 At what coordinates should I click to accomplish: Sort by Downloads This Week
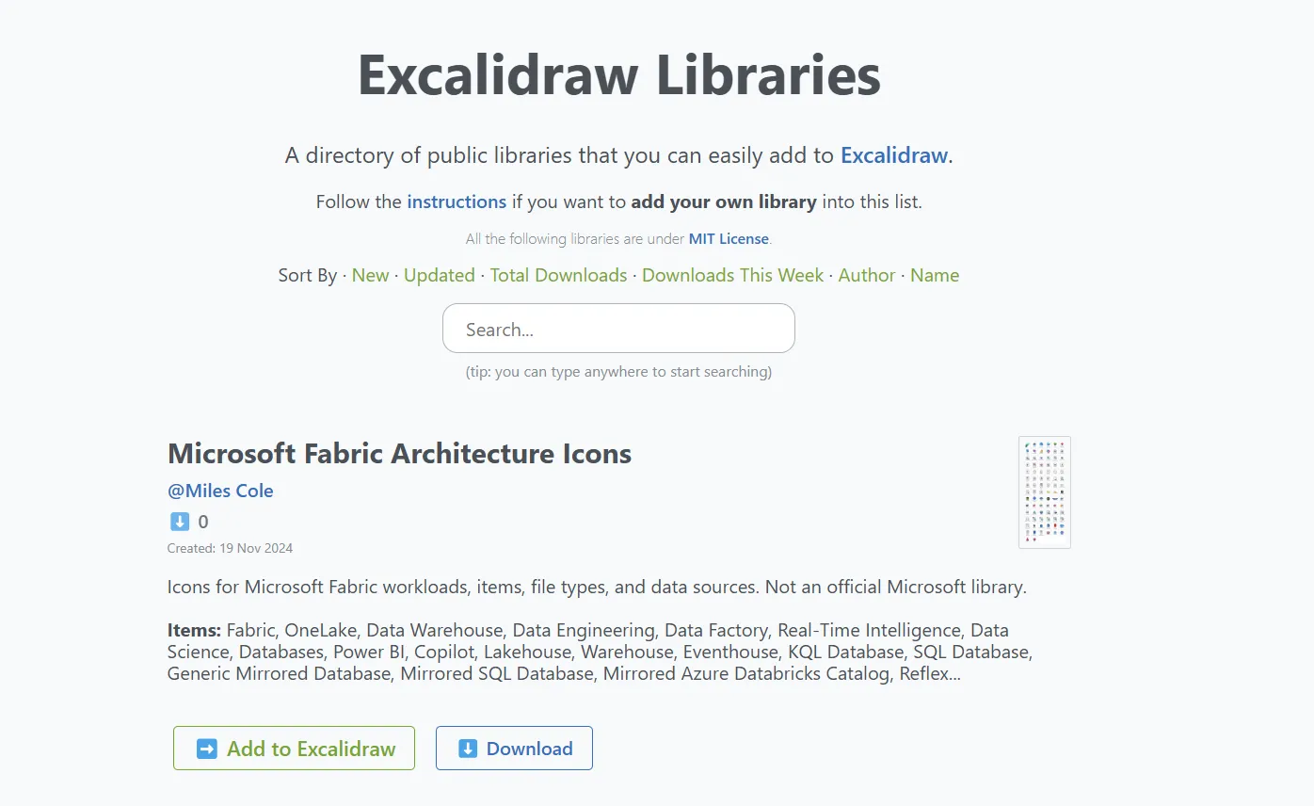click(x=732, y=275)
